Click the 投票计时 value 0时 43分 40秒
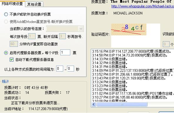Image resolution: width=174 pixels, height=113 pixels. click(x=36, y=88)
